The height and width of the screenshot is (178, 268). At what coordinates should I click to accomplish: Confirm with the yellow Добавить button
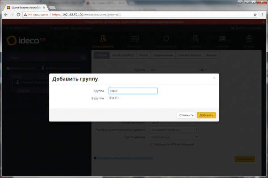[x=206, y=115]
